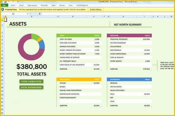This screenshot has height=116, width=175.
Task: Select column D header
Action: coord(73,17)
